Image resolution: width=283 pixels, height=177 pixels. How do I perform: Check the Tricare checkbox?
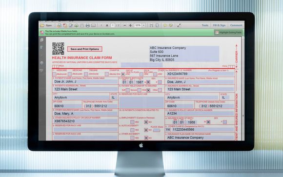coord(86,74)
